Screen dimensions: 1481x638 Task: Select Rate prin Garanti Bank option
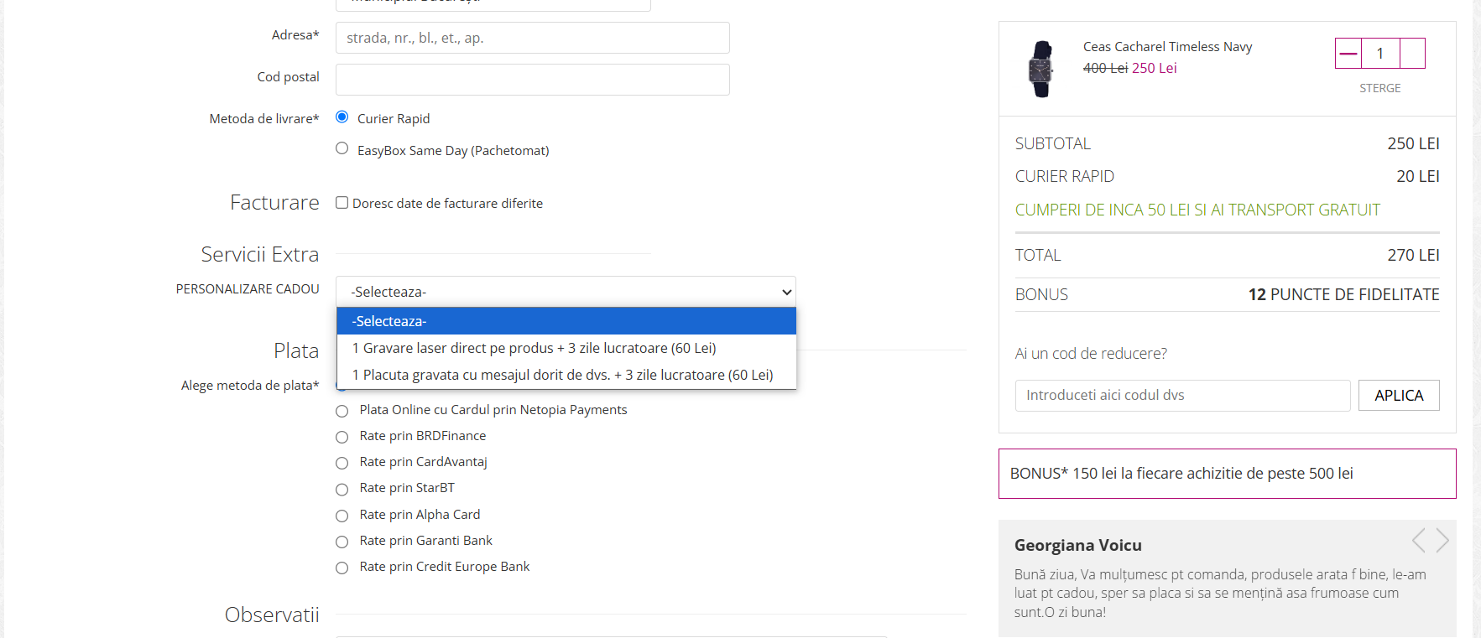tap(342, 542)
